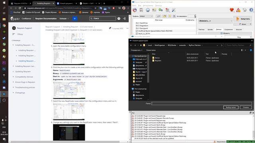The image size is (255, 143).
Task: Open Requiem Documentation link in Confluence header
Action: [x=46, y=19]
